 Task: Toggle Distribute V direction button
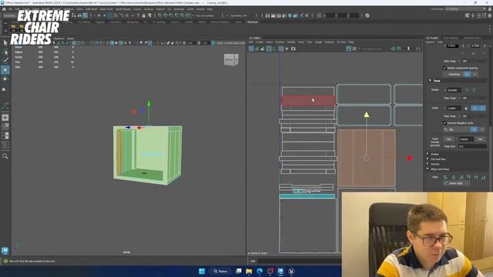[x=475, y=74]
